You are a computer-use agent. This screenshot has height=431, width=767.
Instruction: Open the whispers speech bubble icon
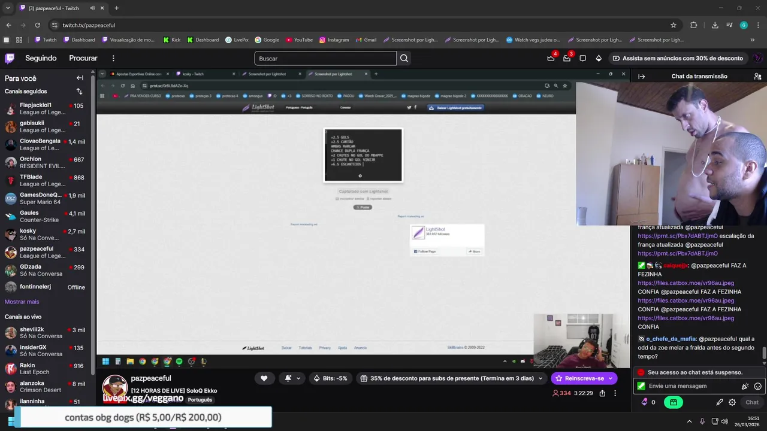pos(582,58)
